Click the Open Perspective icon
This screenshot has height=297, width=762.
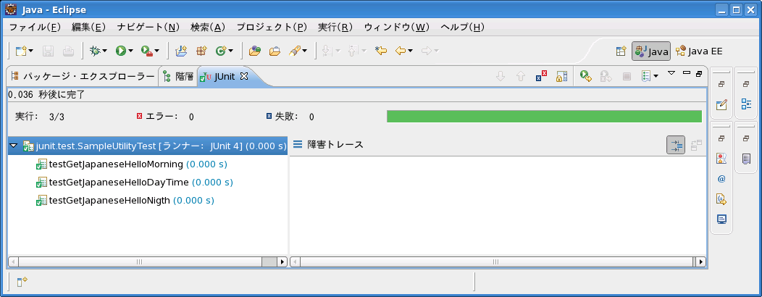[x=621, y=51]
